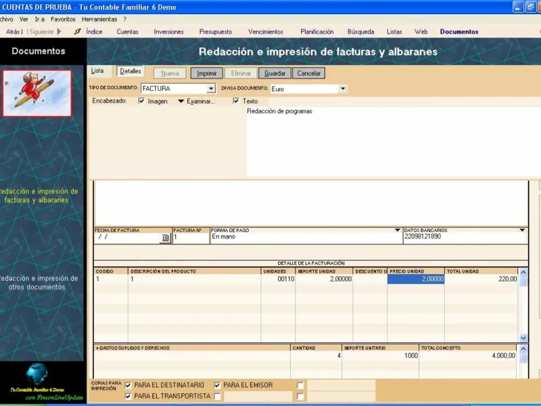The height and width of the screenshot is (406, 541).
Task: Click the writer-on-pencil illustration thumbnail
Action: 37,93
